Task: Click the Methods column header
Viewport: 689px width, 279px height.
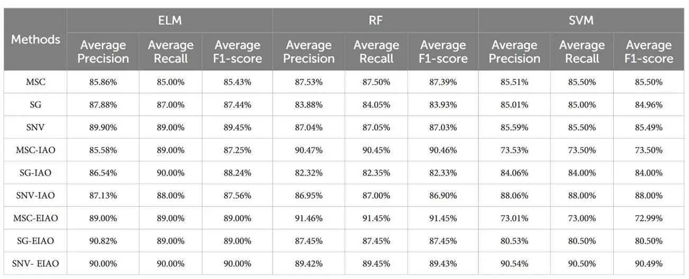Action: tap(35, 40)
